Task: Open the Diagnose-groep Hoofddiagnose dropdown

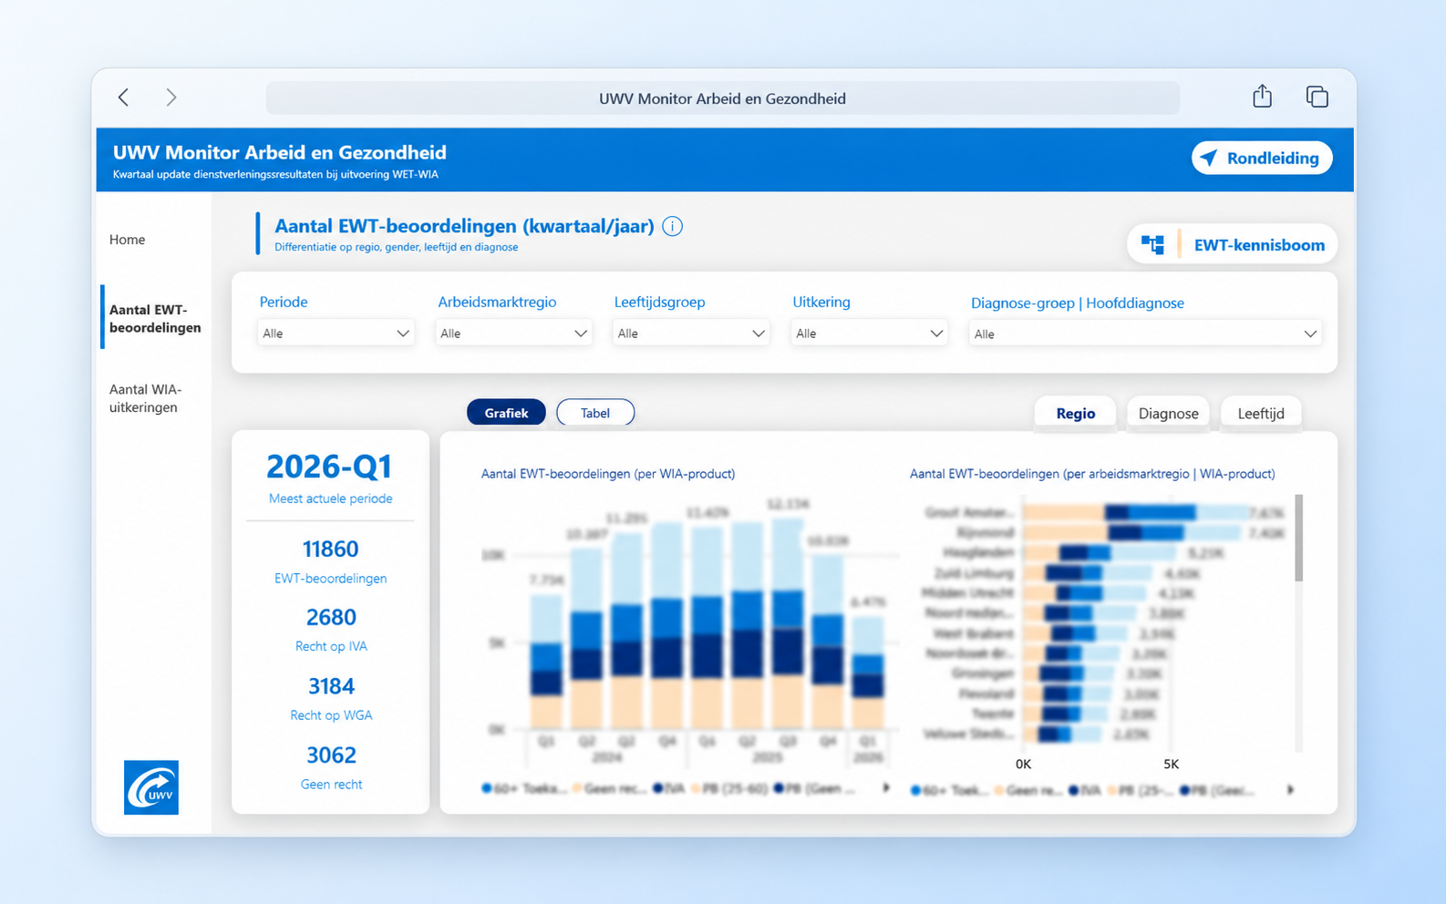Action: point(1145,334)
